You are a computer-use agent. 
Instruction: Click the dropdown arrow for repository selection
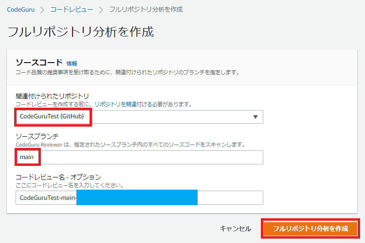(255, 117)
